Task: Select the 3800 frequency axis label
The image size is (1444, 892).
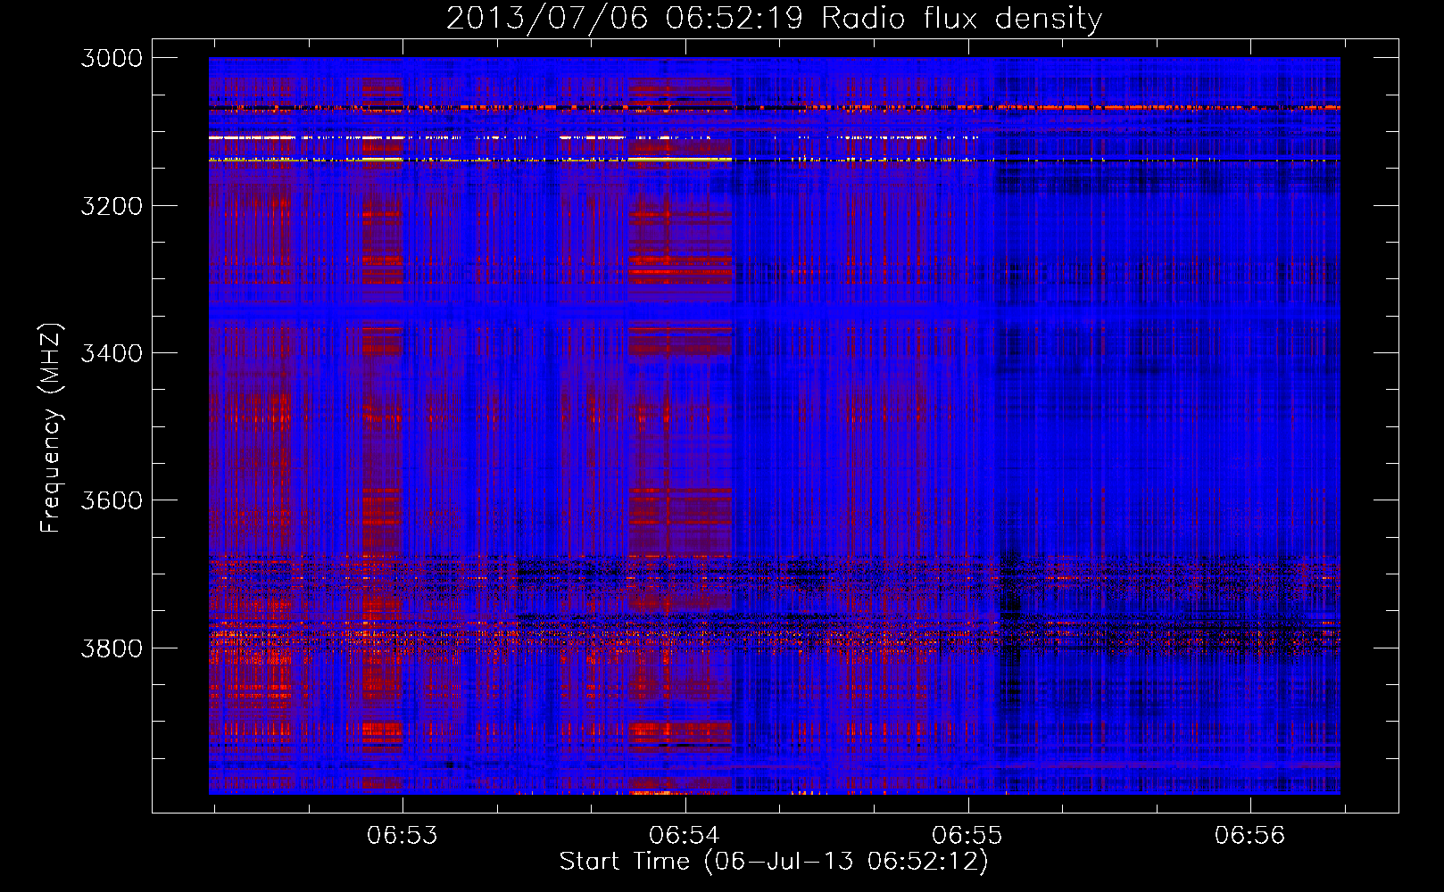Action: [112, 648]
